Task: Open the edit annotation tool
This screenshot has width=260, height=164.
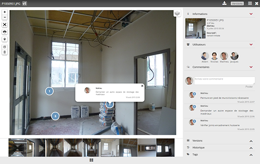Action: point(5,47)
